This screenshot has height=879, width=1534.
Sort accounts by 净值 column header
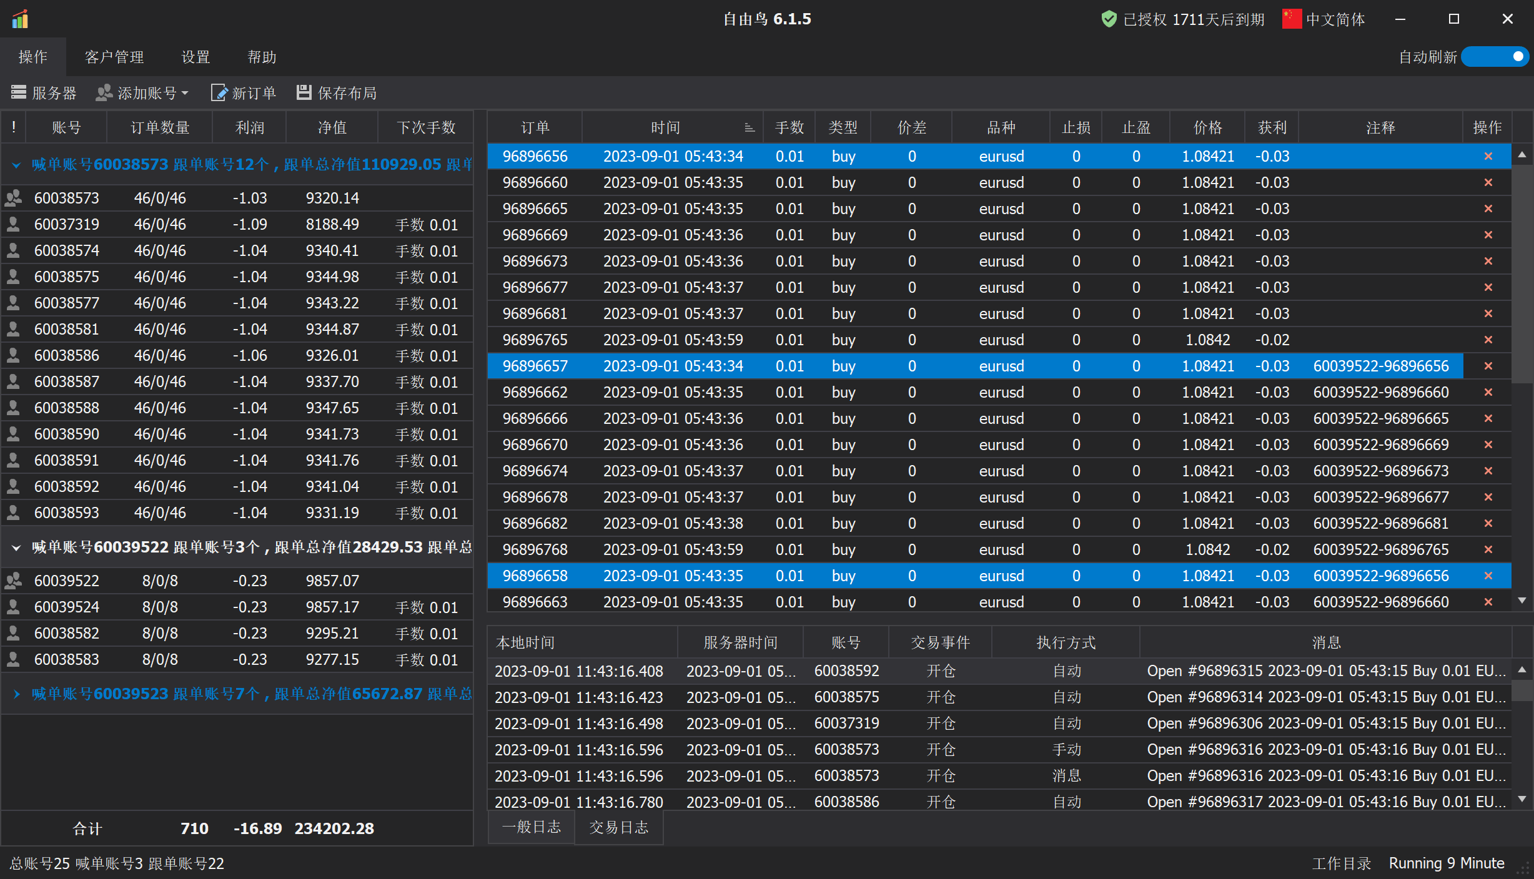click(x=332, y=127)
